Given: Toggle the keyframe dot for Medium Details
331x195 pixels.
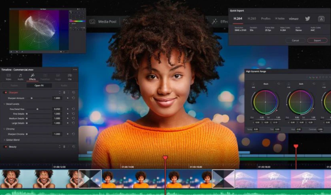Looking at the screenshot, I should (67, 118).
